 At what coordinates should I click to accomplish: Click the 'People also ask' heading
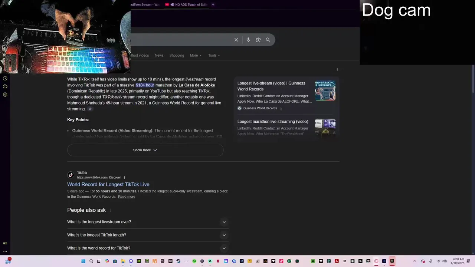click(86, 210)
